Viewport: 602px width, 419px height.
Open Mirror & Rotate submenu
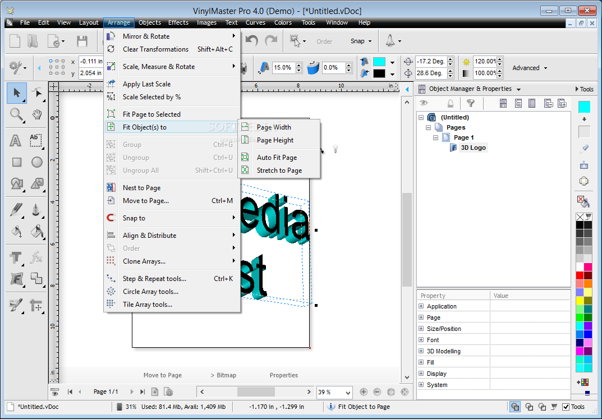tap(172, 36)
